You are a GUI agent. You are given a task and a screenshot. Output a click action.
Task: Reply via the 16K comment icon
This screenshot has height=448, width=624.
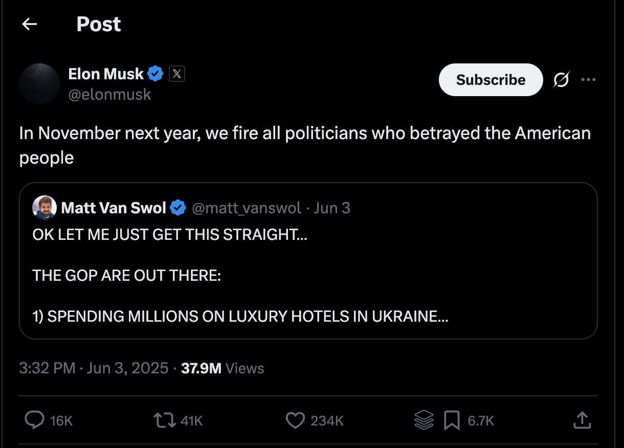coord(35,420)
